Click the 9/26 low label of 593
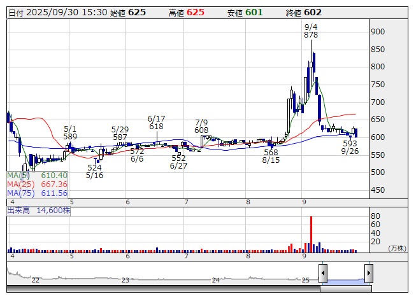Screen dimensions: 416x299 [349, 148]
